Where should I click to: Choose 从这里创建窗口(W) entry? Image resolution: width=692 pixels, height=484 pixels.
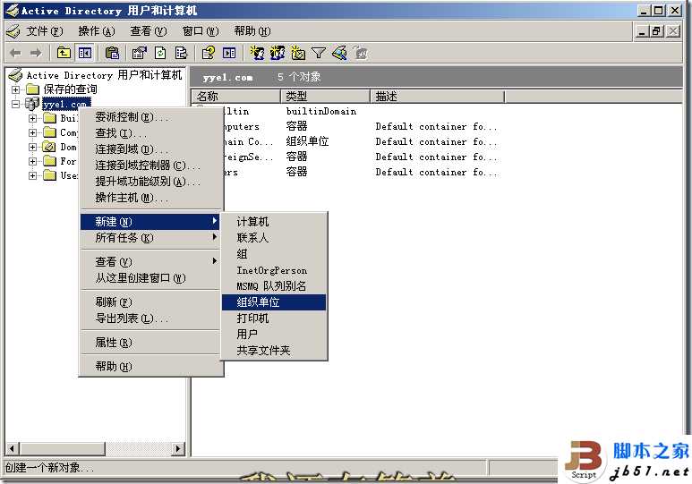150,278
